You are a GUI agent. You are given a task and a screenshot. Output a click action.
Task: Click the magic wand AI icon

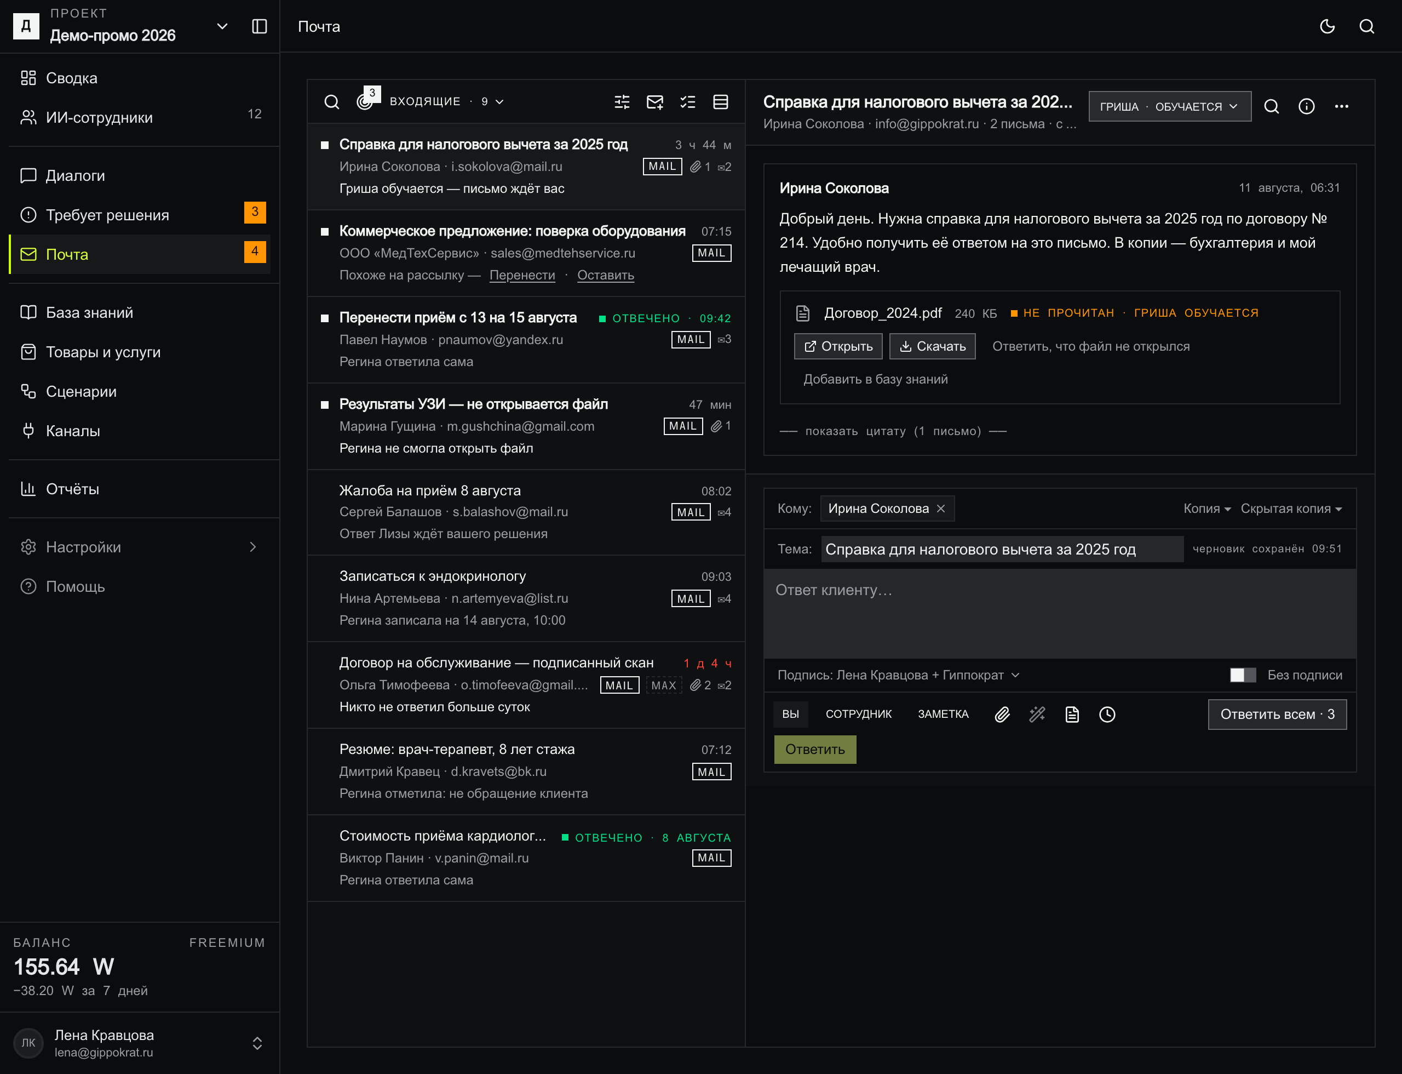pyautogui.click(x=1037, y=714)
